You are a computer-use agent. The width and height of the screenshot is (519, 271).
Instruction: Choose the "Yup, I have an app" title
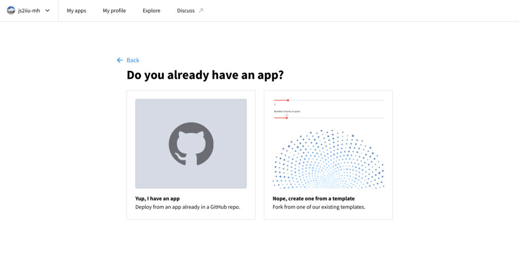tap(157, 199)
